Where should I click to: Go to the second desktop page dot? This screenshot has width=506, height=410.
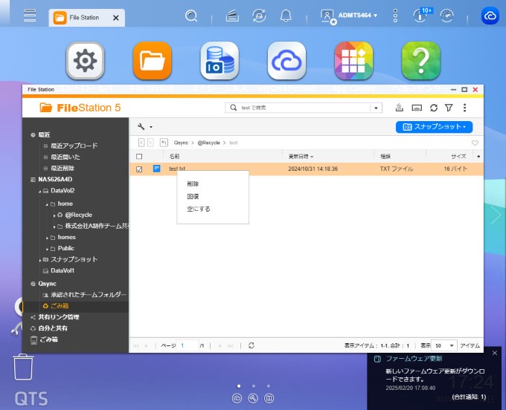(254, 385)
